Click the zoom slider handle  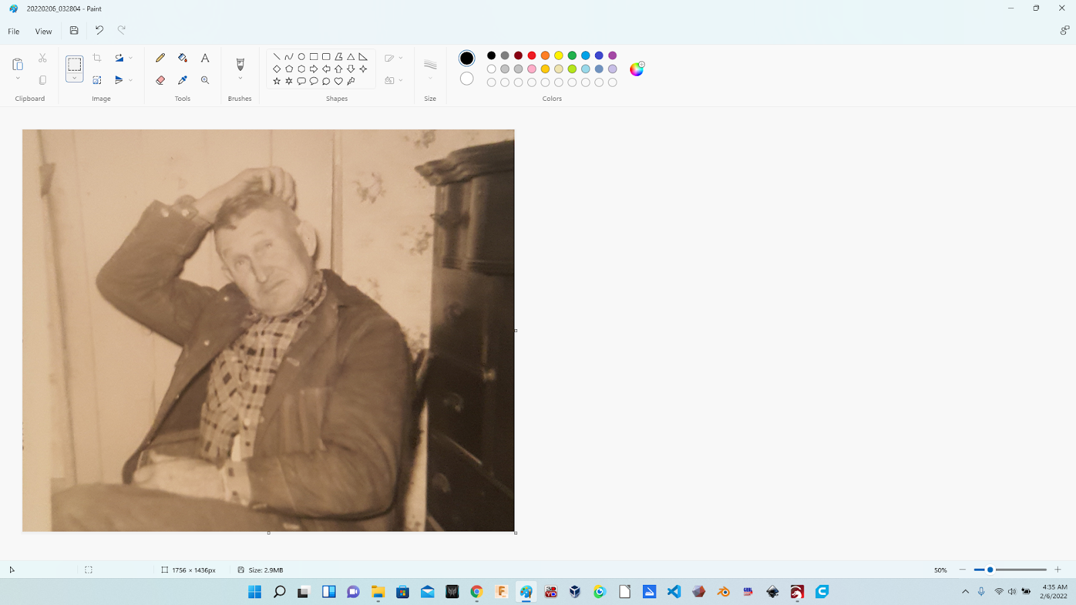pos(990,569)
